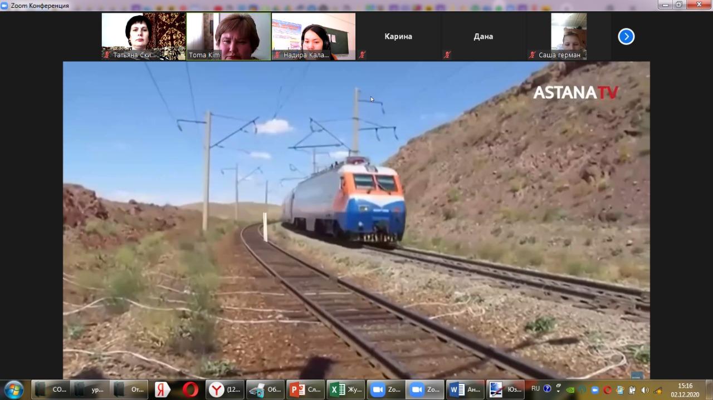This screenshot has height=400, width=713.
Task: Switch to the Yandex Browser window
Action: (224, 389)
